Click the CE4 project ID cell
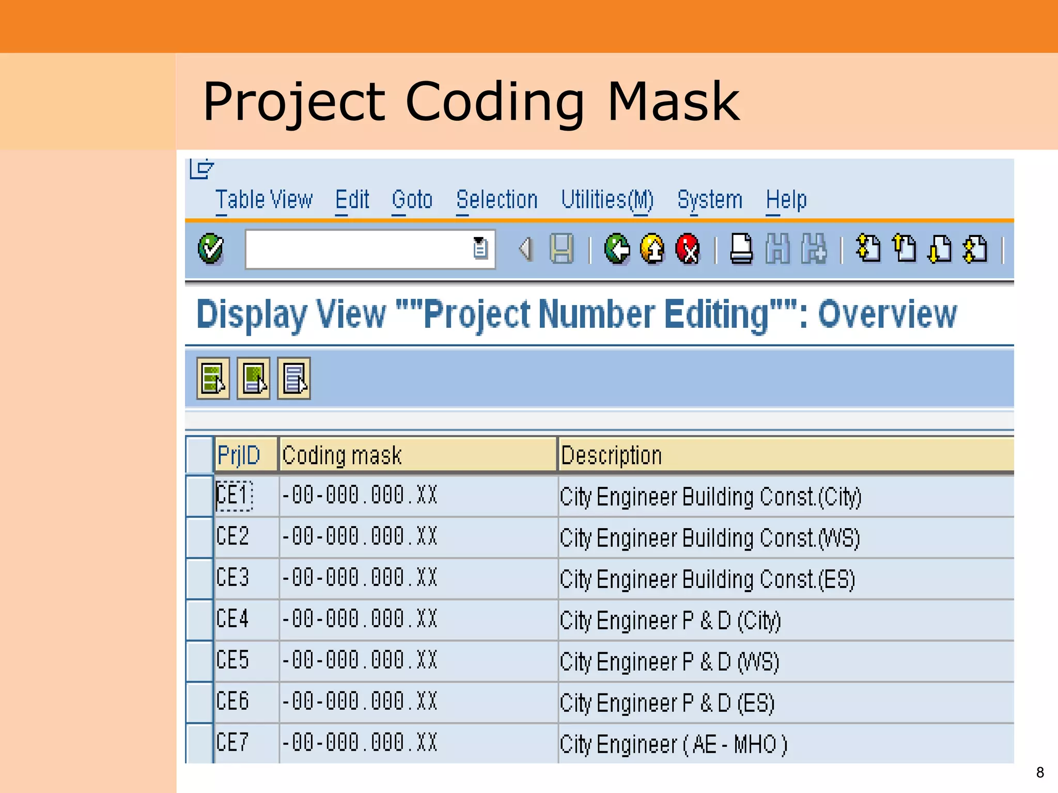This screenshot has width=1058, height=793. [x=246, y=620]
